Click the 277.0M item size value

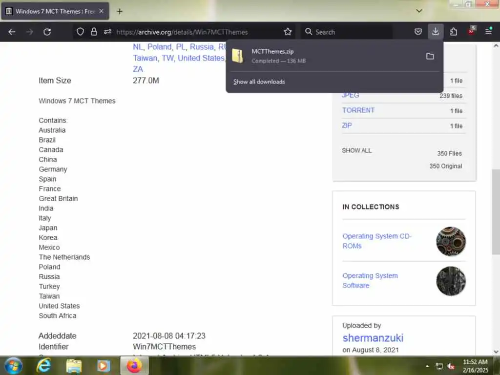tap(146, 81)
